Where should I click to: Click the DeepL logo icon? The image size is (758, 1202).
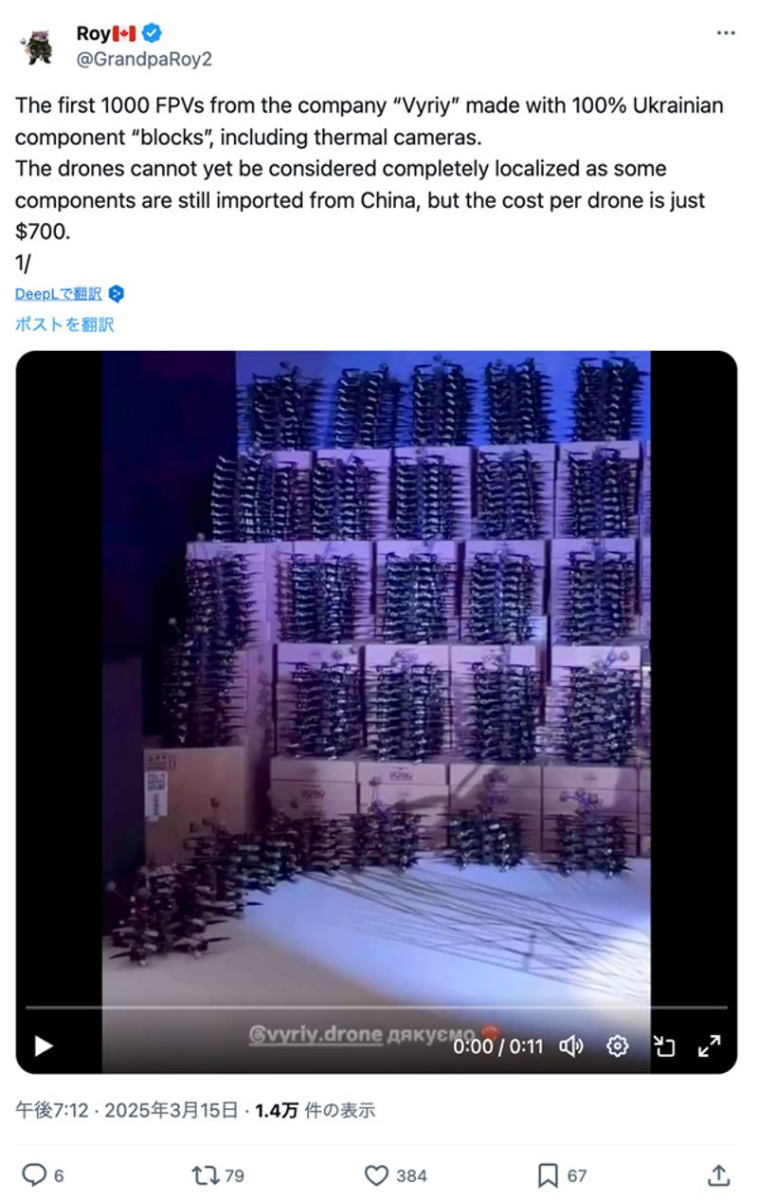pyautogui.click(x=116, y=294)
